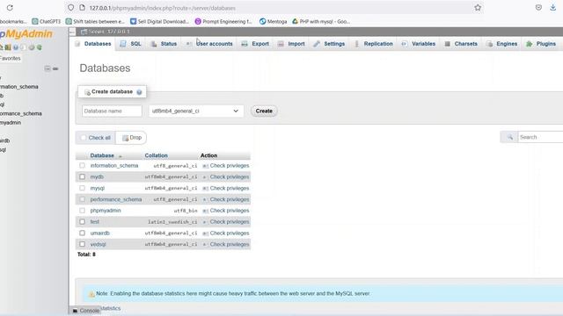Open the test database link in table
563x316 pixels.
[95, 222]
